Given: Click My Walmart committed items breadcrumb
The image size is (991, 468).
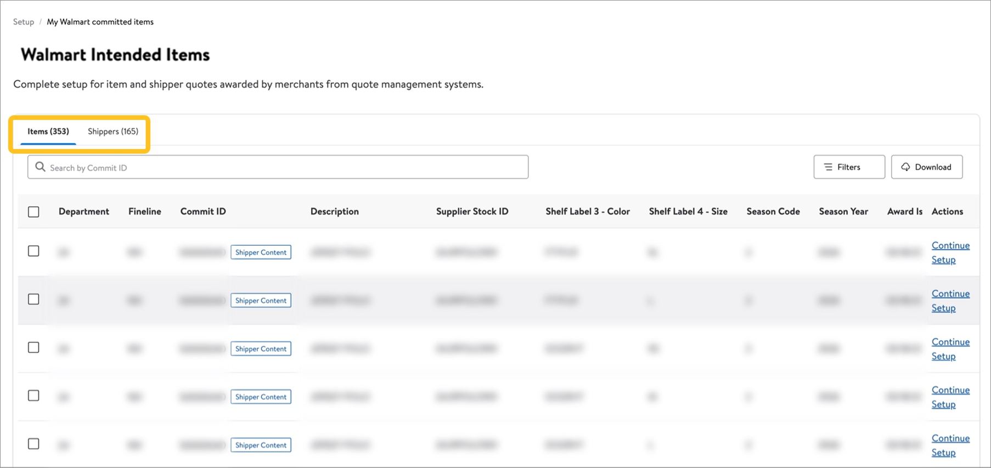Looking at the screenshot, I should tap(100, 22).
